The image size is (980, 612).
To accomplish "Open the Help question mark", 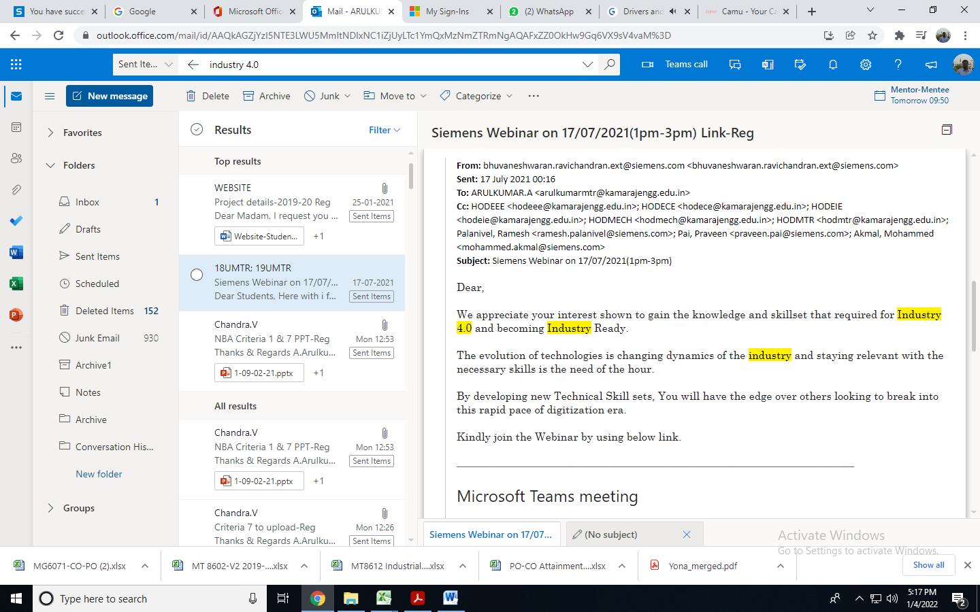I will click(x=898, y=65).
